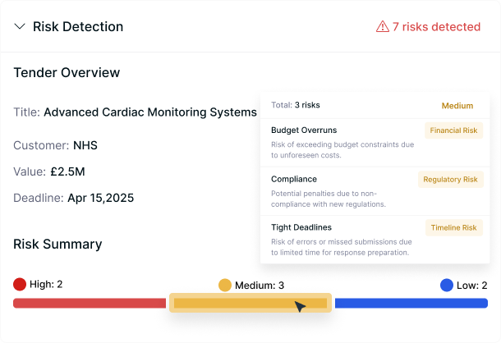Click the Risk Detection heading

[78, 27]
